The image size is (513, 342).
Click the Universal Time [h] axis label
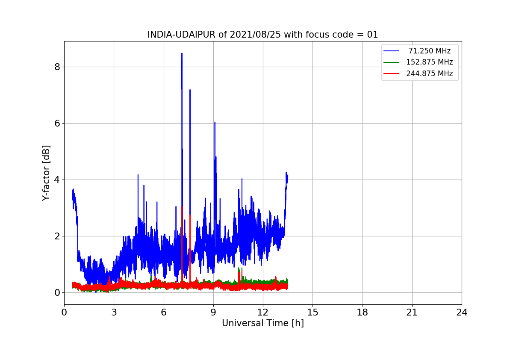262,324
